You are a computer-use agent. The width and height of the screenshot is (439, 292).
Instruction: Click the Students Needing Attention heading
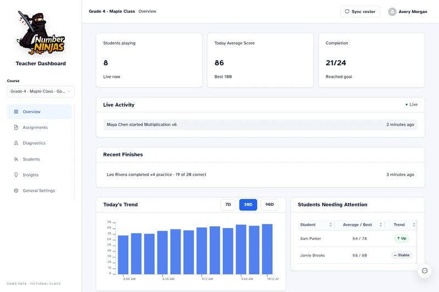333,204
